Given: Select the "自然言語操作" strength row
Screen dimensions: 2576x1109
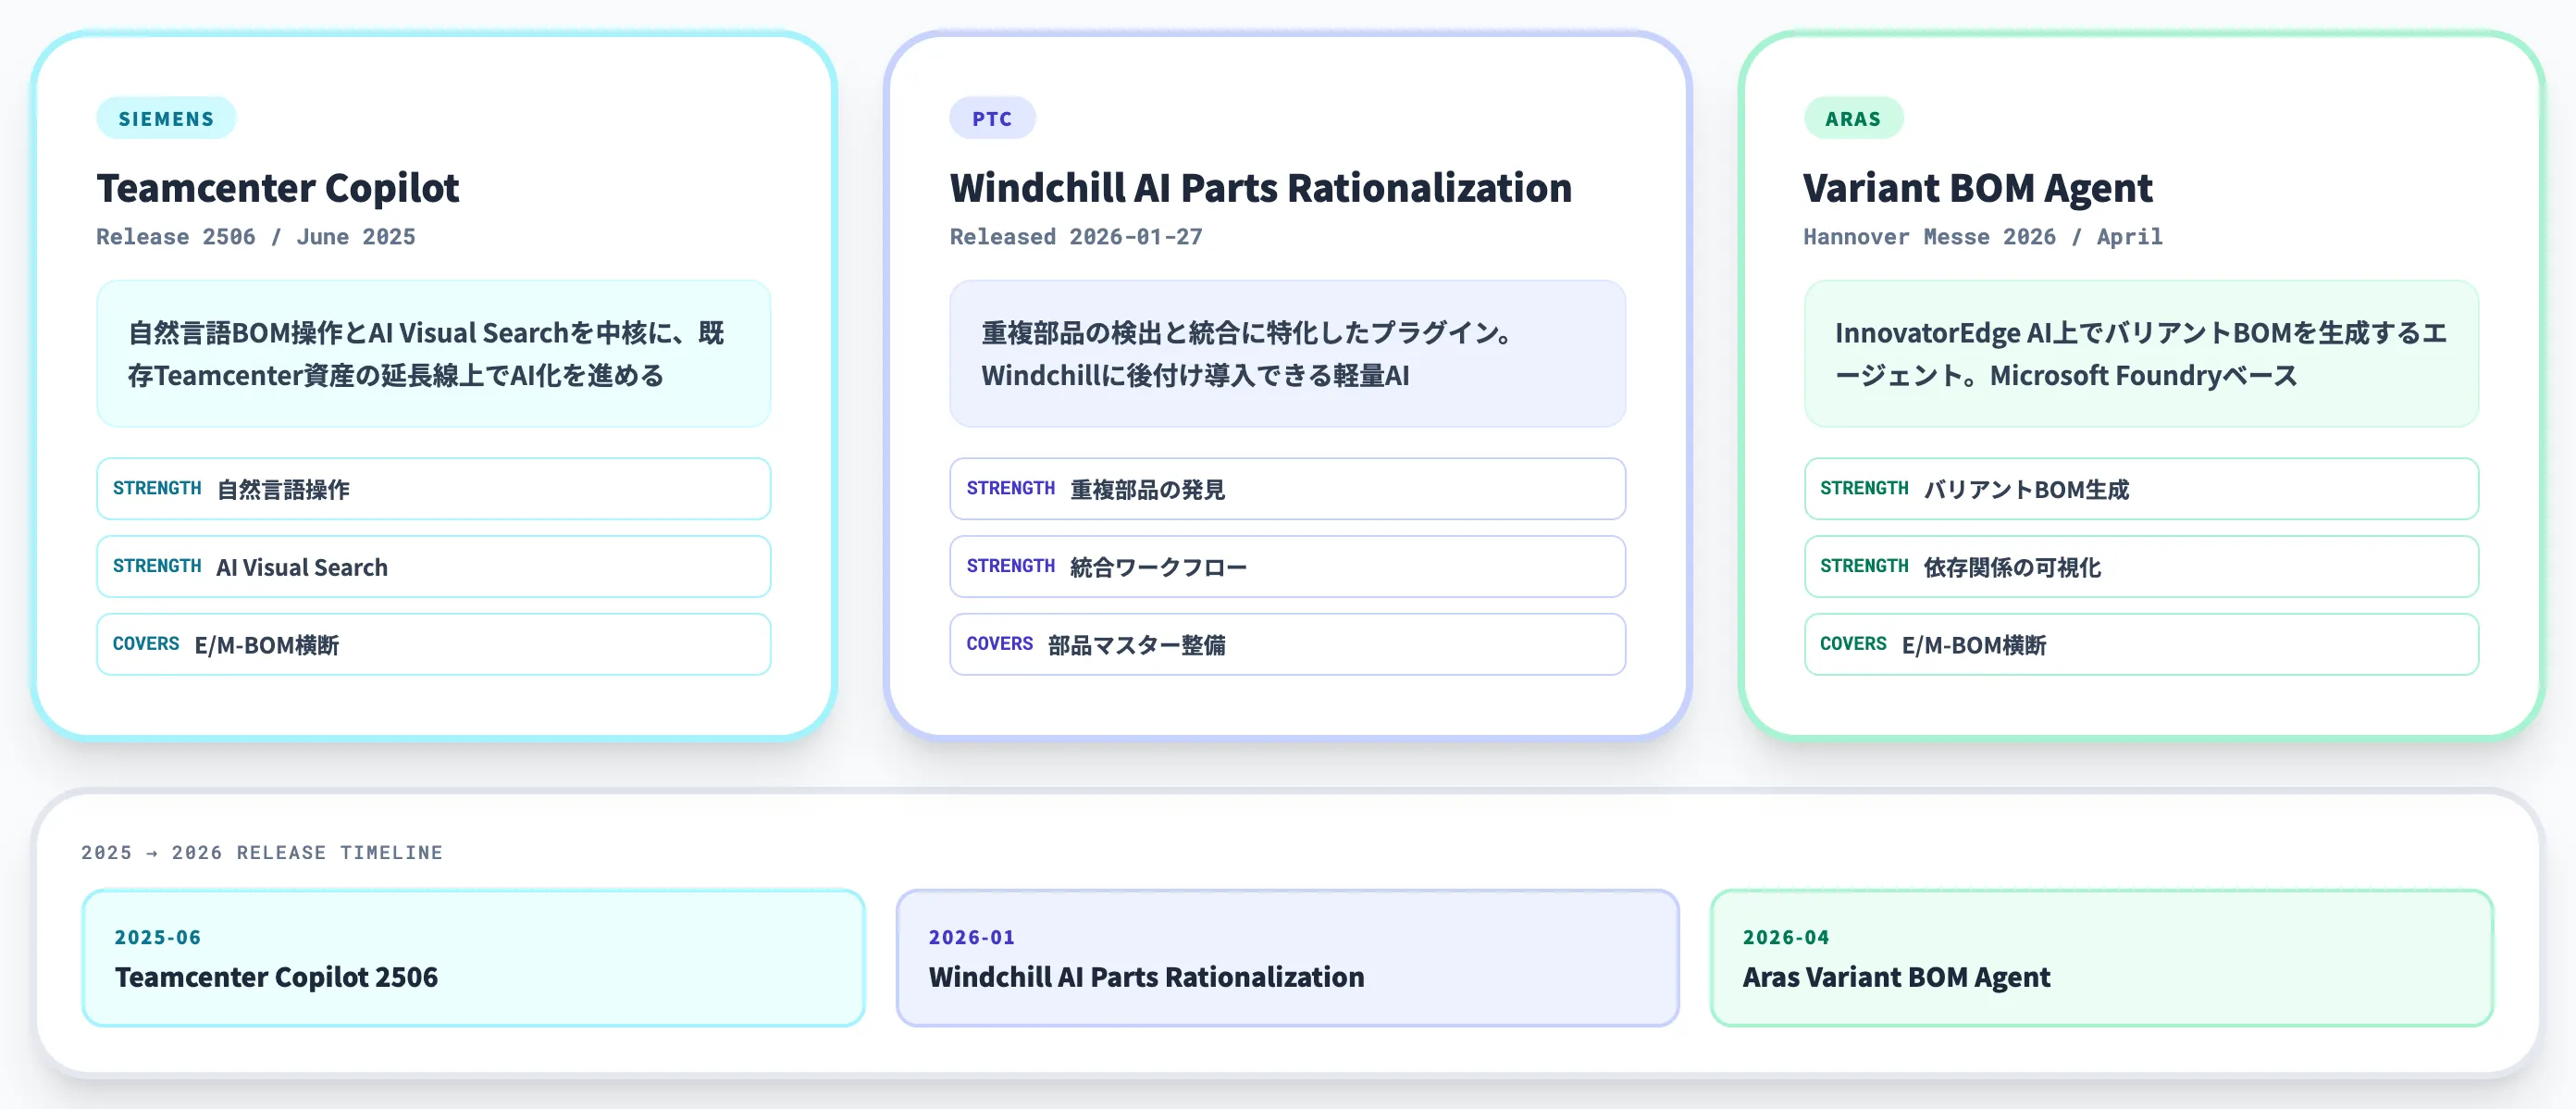Looking at the screenshot, I should click(433, 489).
